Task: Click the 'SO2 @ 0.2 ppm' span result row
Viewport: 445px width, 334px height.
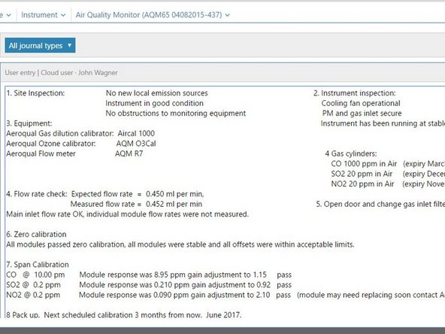Action: (149, 285)
